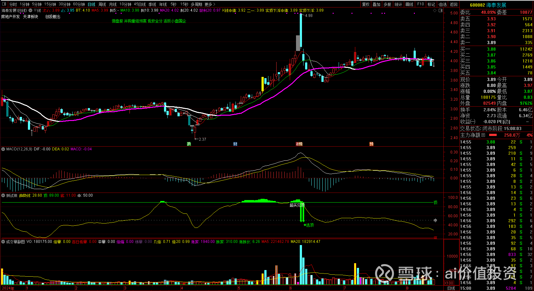Image resolution: width=534 pixels, height=291 pixels.
Task: Expand the 成交量副图 volume panel dropdown
Action: click(x=3, y=242)
